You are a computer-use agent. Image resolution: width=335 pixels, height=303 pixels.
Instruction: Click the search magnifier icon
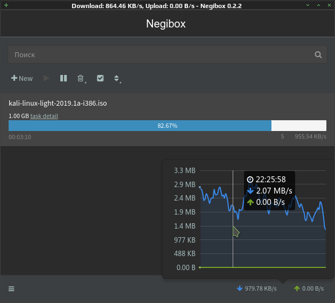click(x=318, y=55)
